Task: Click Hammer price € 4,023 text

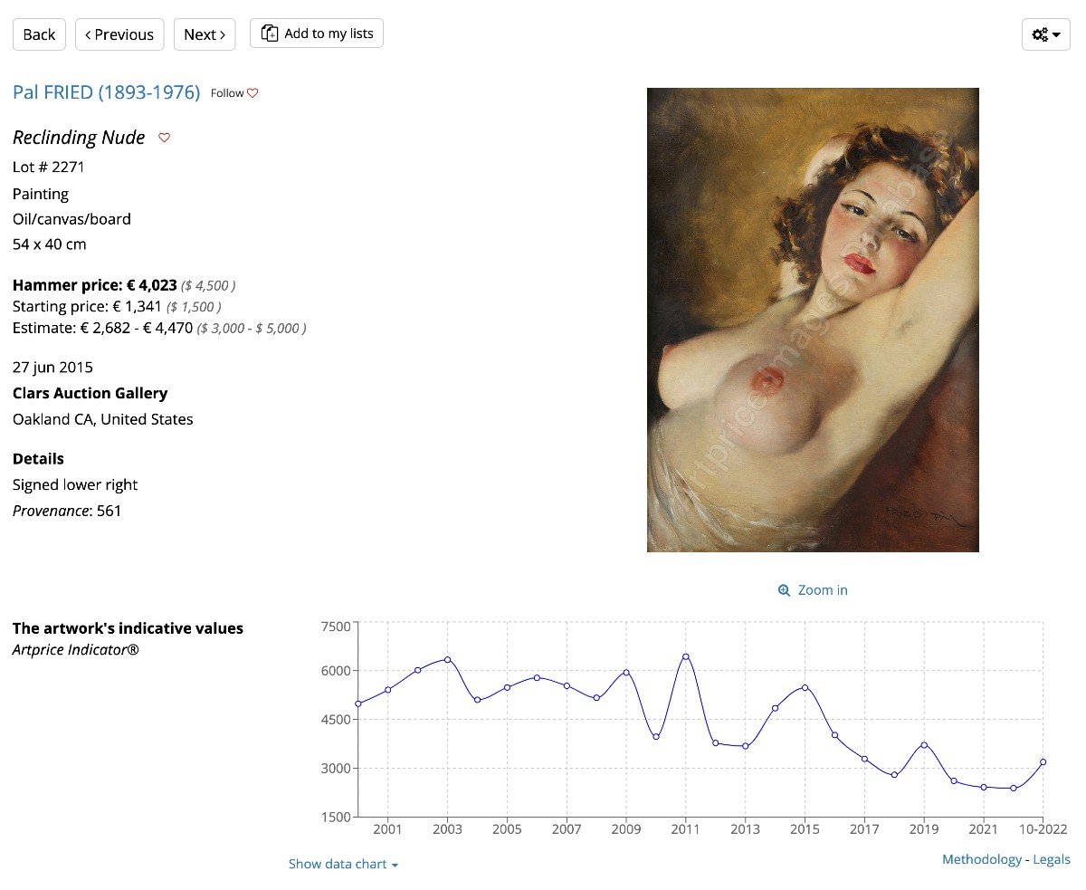Action: click(x=95, y=285)
